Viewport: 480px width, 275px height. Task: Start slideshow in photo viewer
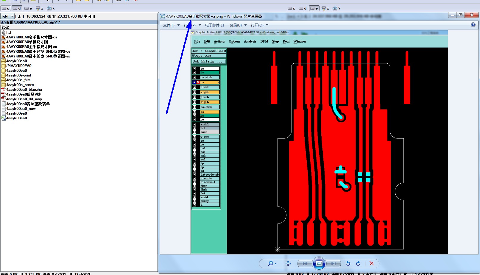pyautogui.click(x=319, y=263)
